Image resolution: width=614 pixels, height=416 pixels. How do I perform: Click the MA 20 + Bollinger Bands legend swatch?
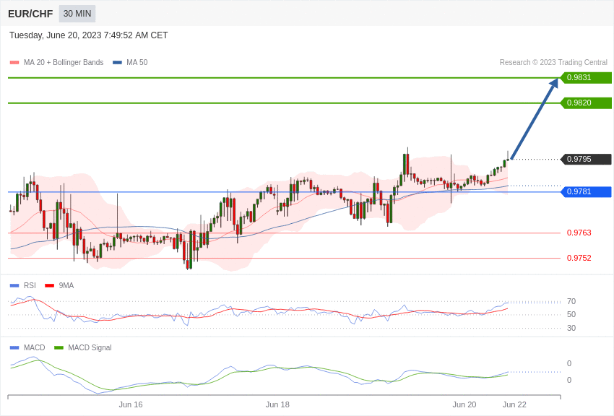14,63
